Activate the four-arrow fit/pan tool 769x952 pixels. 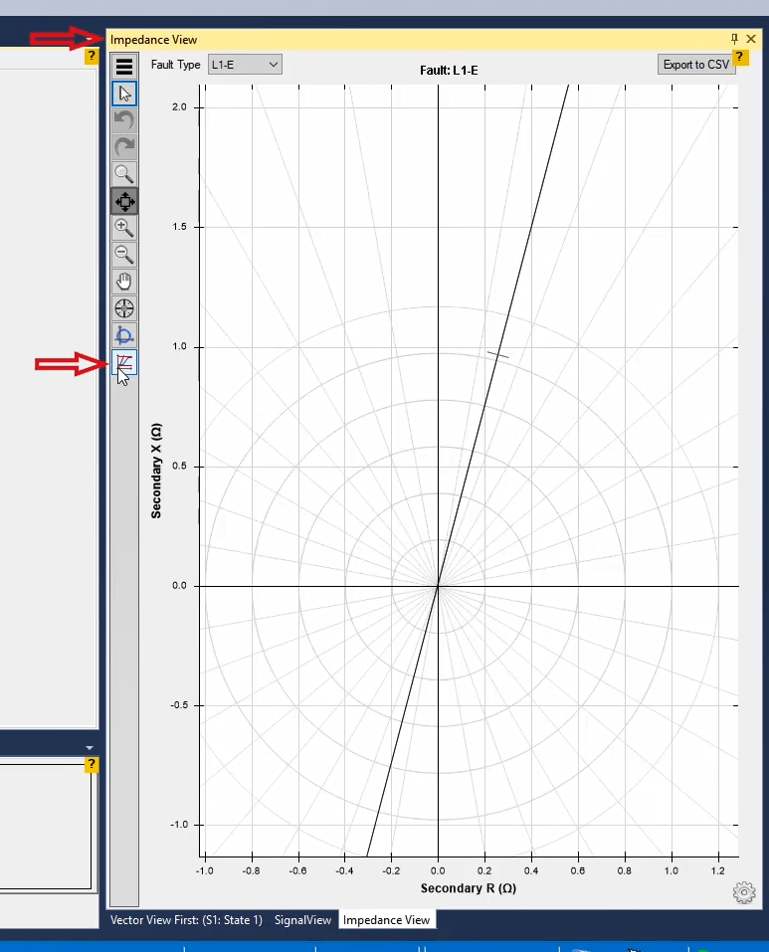pos(124,201)
